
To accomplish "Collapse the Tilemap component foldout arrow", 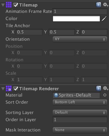I will 3,5.
